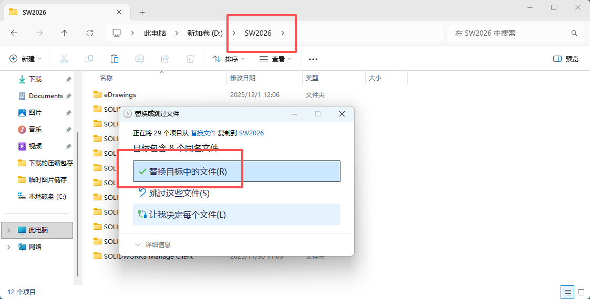Click the Share icon in toolbar

pyautogui.click(x=165, y=59)
